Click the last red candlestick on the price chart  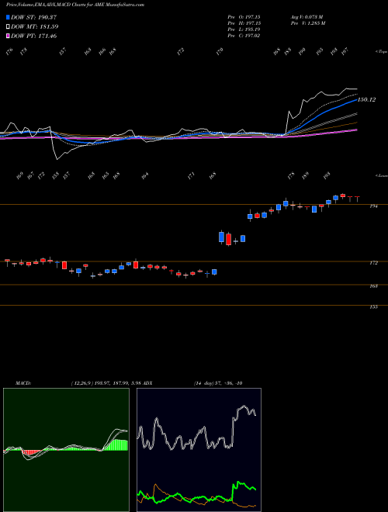coord(357,199)
